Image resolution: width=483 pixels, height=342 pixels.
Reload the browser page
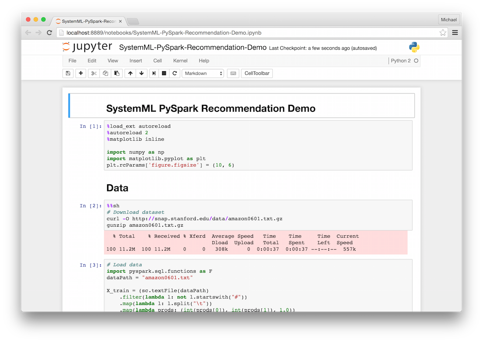click(49, 33)
